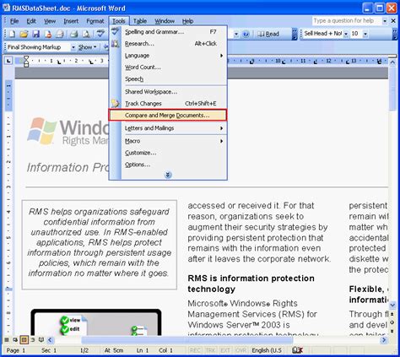Click the Permission icon in the toolbar

coord(48,34)
